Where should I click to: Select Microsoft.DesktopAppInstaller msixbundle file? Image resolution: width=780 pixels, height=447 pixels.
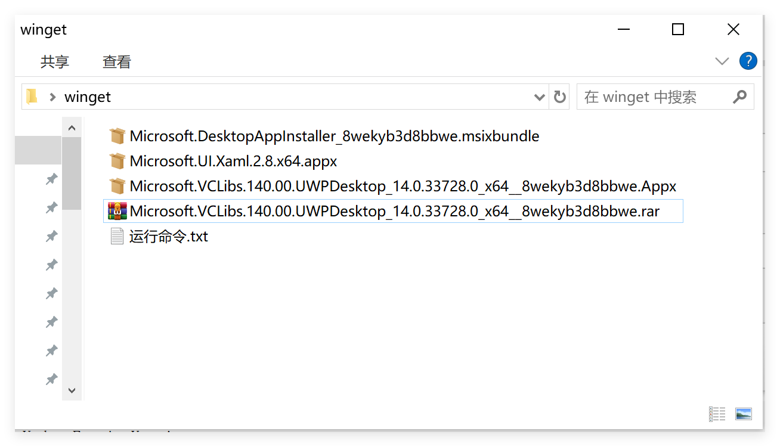tap(334, 136)
